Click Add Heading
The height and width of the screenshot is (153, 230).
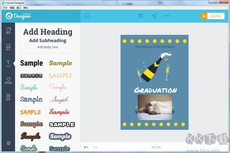(48, 32)
